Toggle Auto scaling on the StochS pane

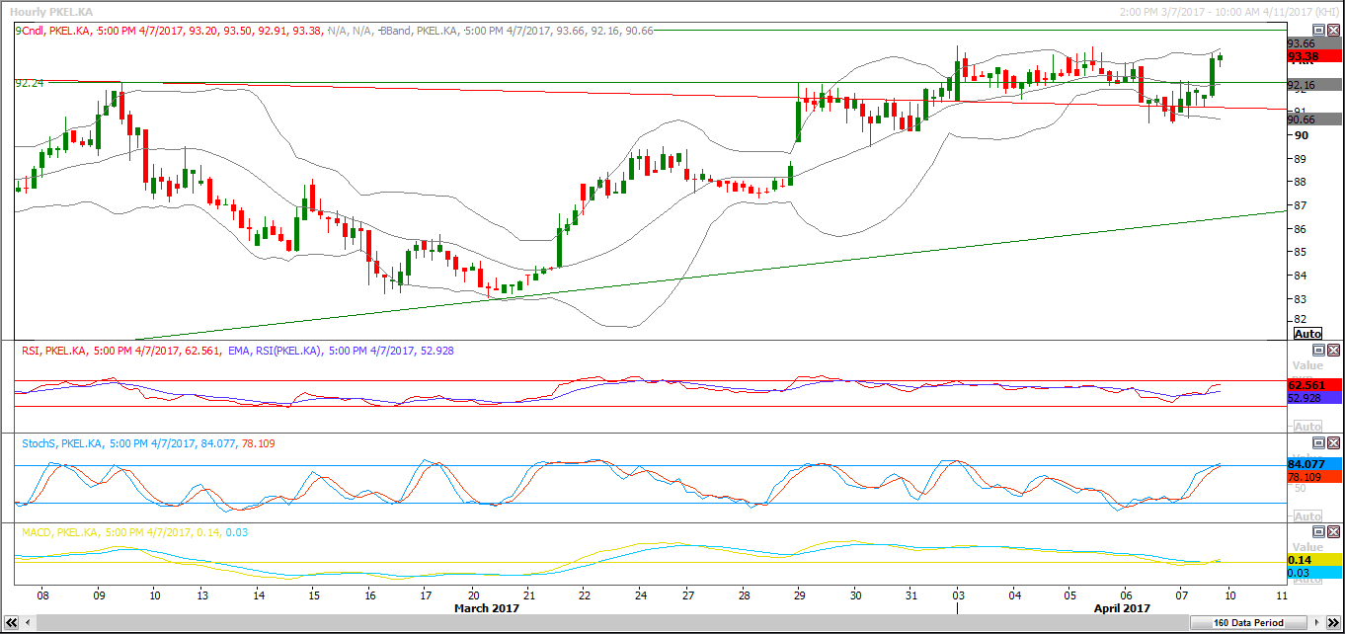1307,516
